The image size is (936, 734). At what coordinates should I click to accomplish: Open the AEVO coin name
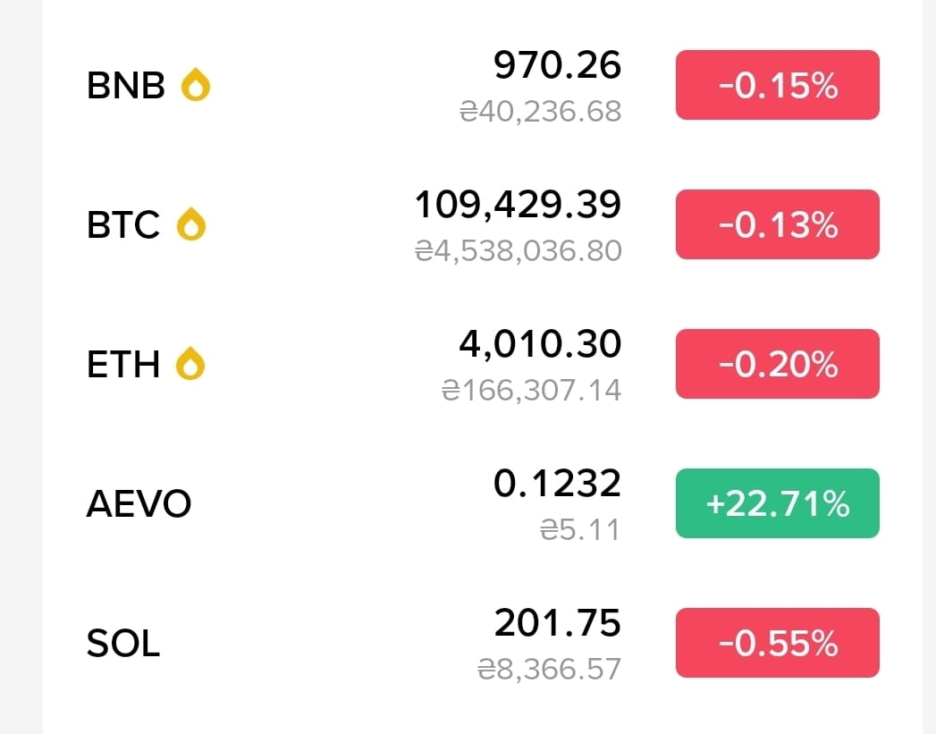(x=139, y=503)
